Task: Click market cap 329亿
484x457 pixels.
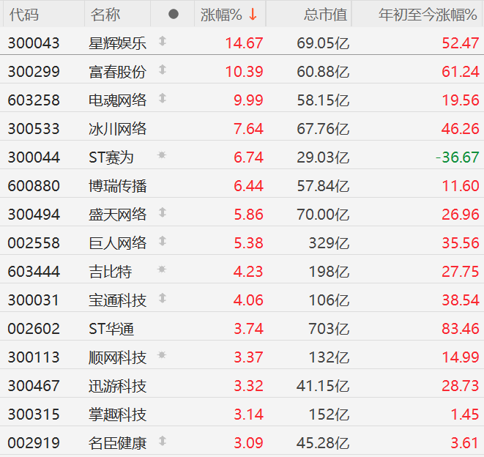Action: (329, 243)
